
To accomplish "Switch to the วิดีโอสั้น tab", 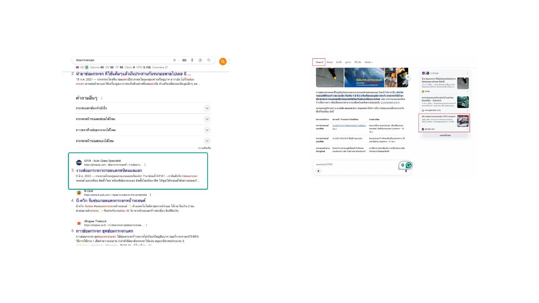I will click(x=358, y=62).
